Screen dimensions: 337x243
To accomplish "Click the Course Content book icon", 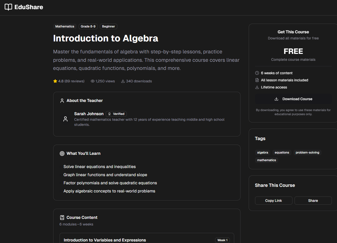I will [x=62, y=218].
